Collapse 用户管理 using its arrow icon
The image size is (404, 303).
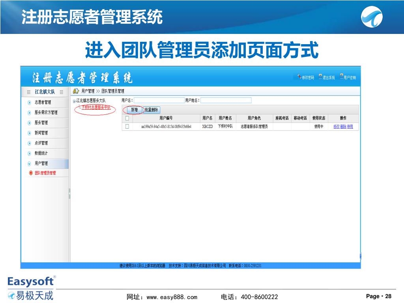[x=29, y=164]
